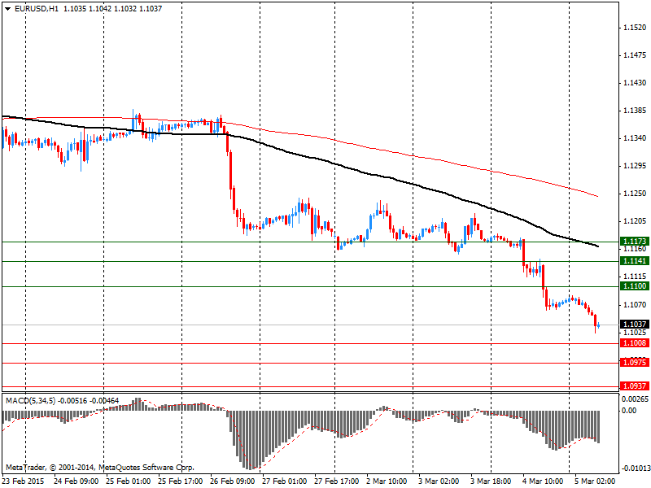Click the 27 Feb 17:00 time label
Screen dimensions: 651x488
337,481
